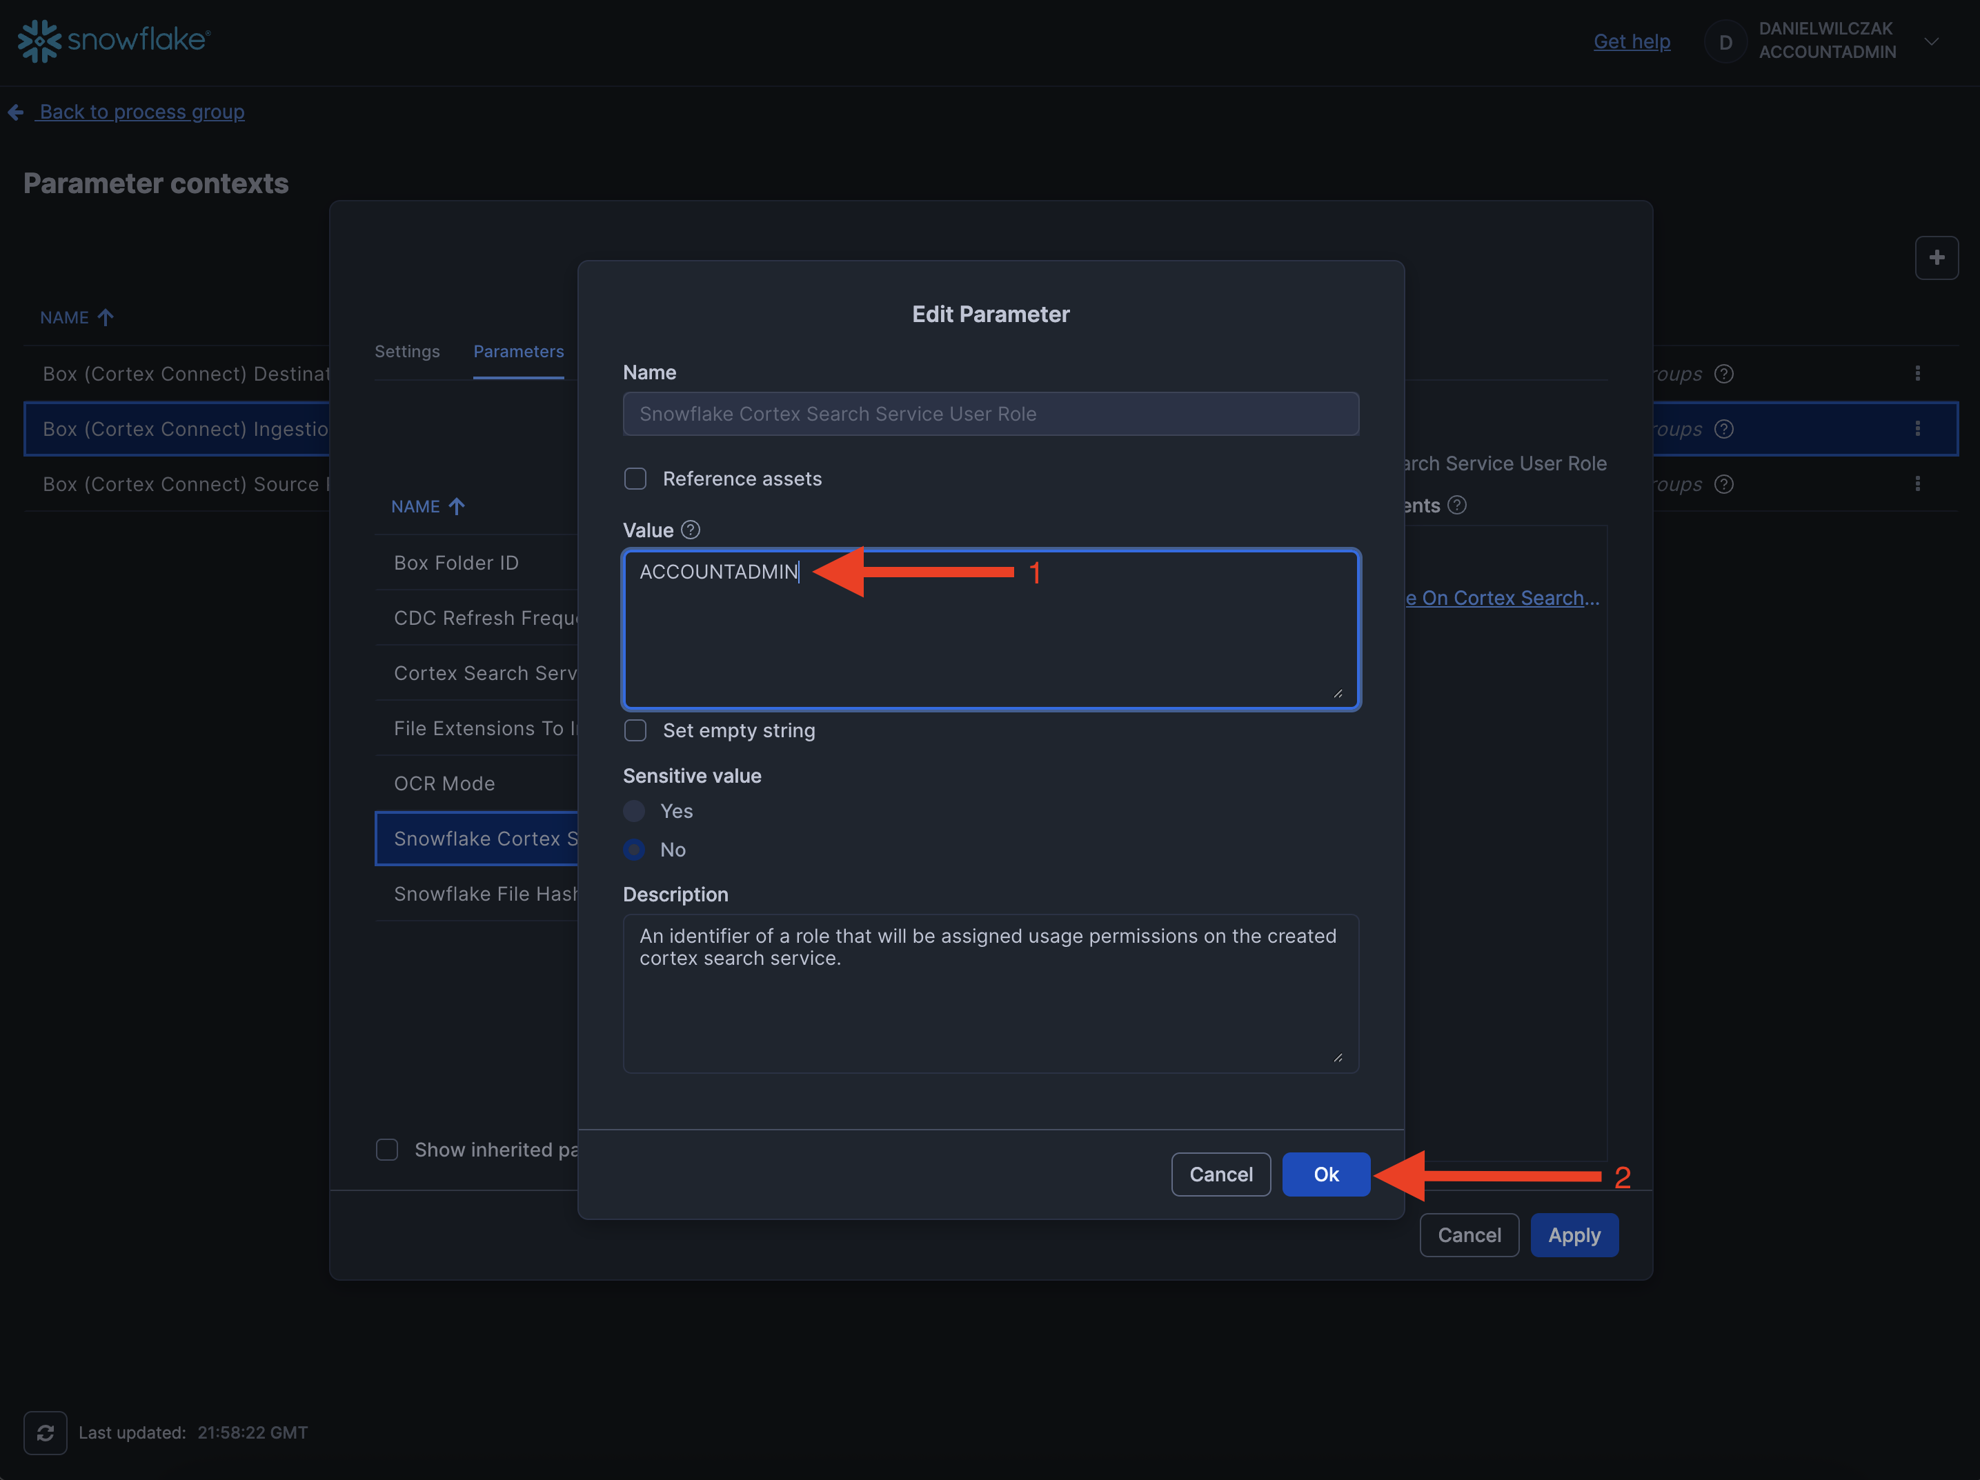Screen dimensions: 1980x1480
Task: Expand the account dropdown chevron
Action: click(x=1932, y=41)
